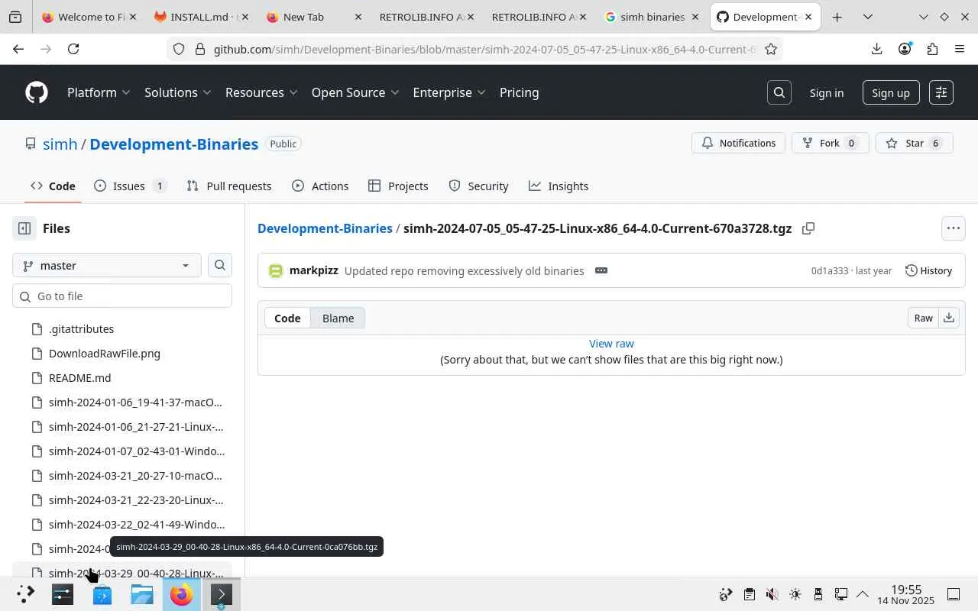
Task: Open the Firefox account icon
Action: point(905,49)
